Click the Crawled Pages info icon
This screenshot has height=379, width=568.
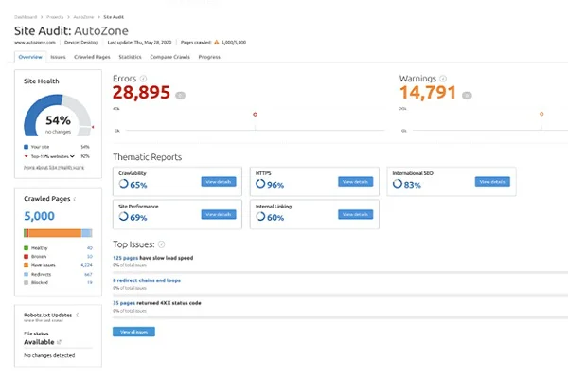point(75,199)
